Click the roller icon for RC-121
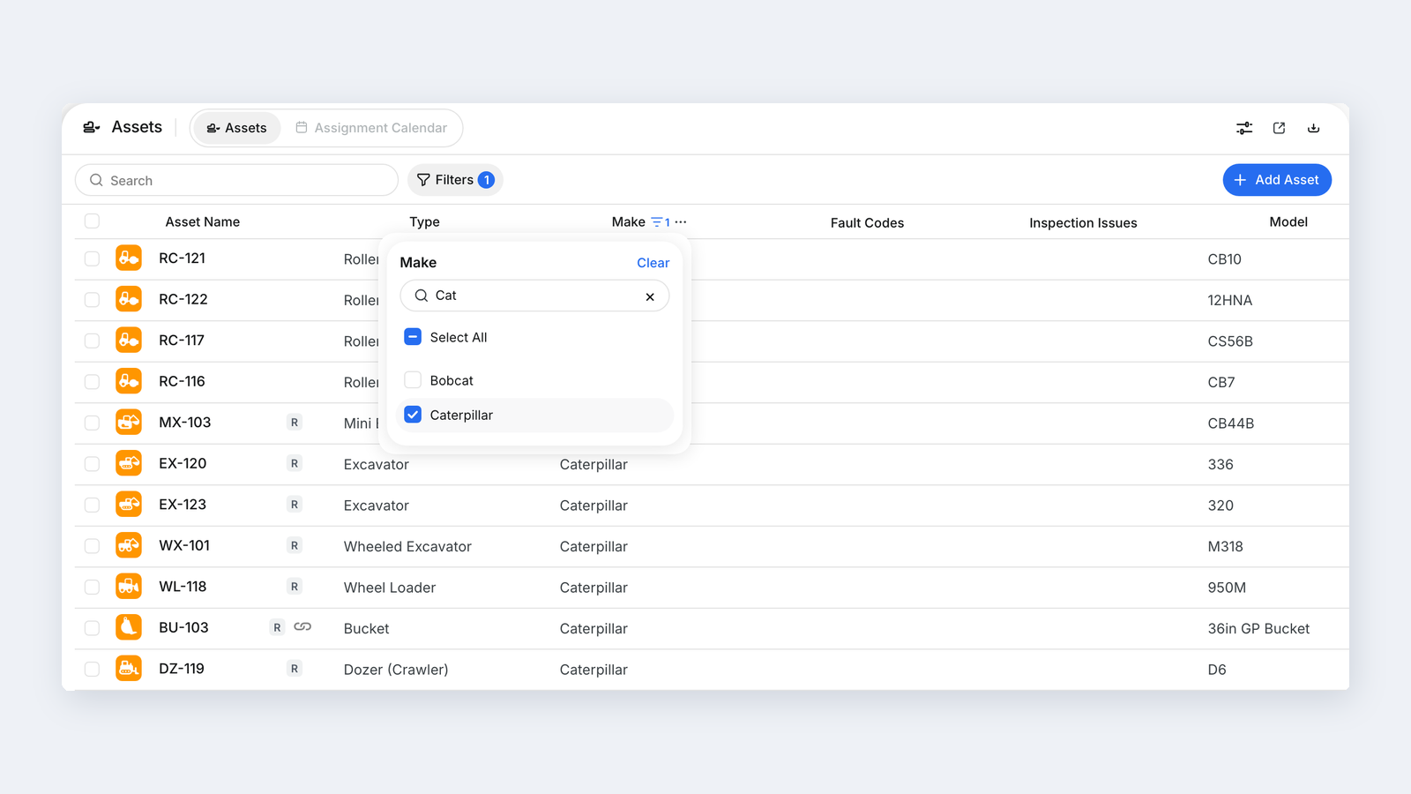The image size is (1411, 794). tap(129, 258)
